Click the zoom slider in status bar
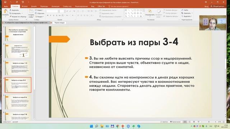The image size is (230, 129). [209, 122]
